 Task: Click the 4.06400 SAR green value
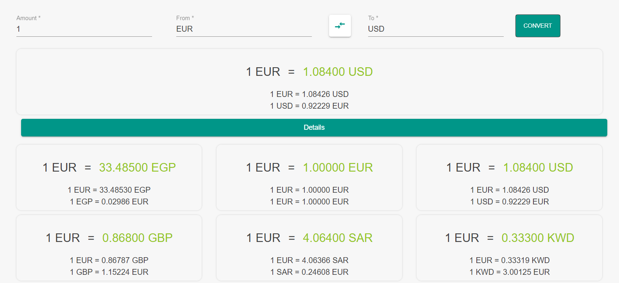point(338,238)
